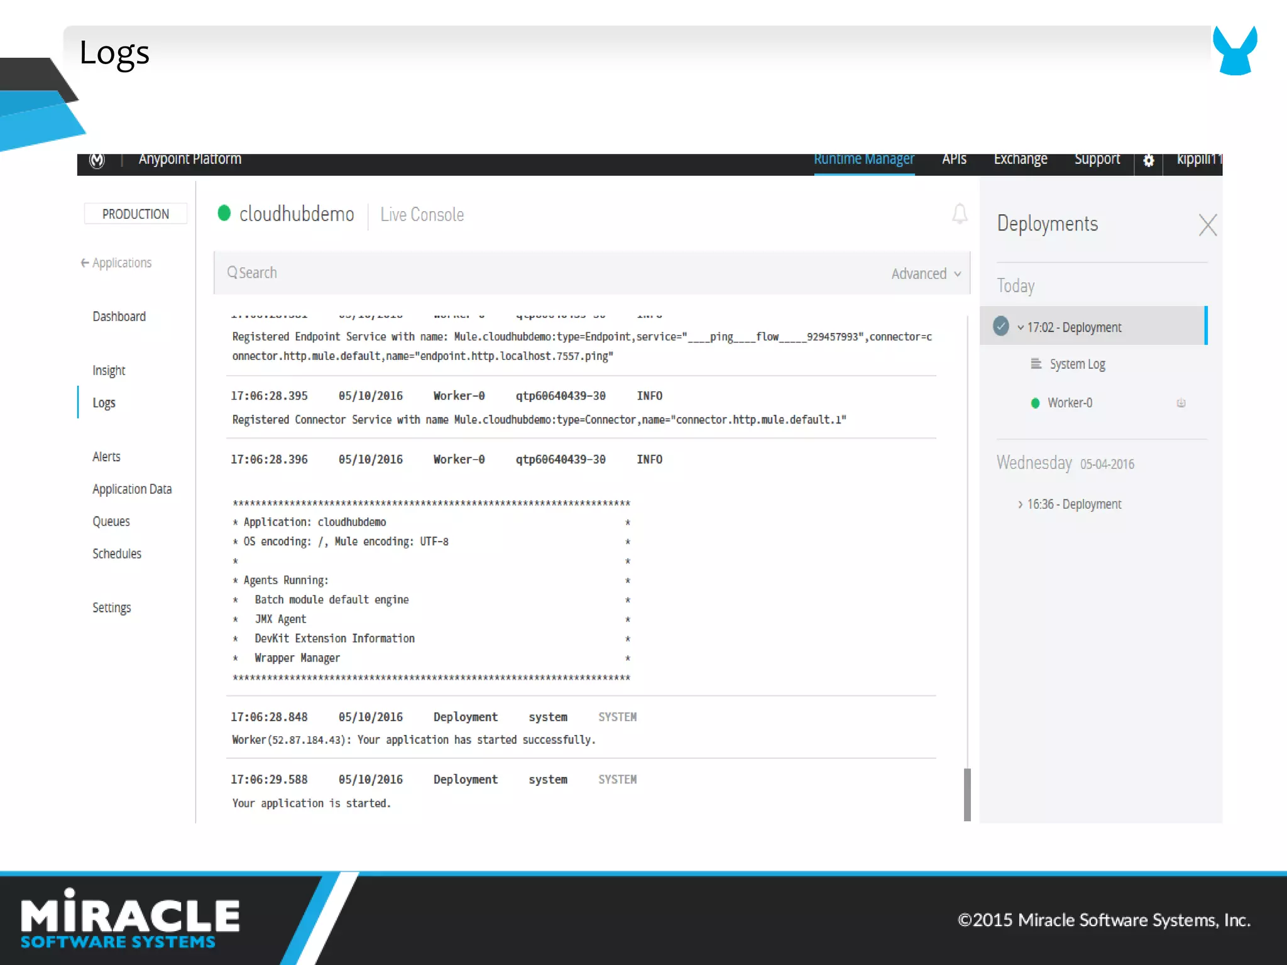Open the Exchange menu item
Image resolution: width=1287 pixels, height=965 pixels.
(1021, 160)
